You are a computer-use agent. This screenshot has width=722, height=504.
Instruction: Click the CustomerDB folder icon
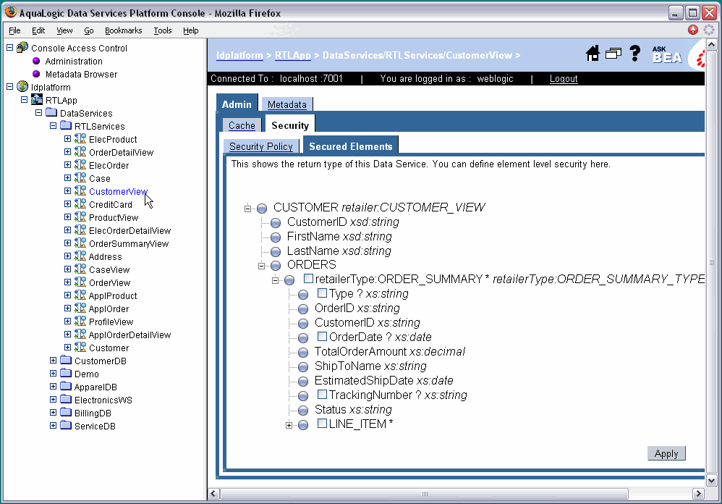click(66, 361)
